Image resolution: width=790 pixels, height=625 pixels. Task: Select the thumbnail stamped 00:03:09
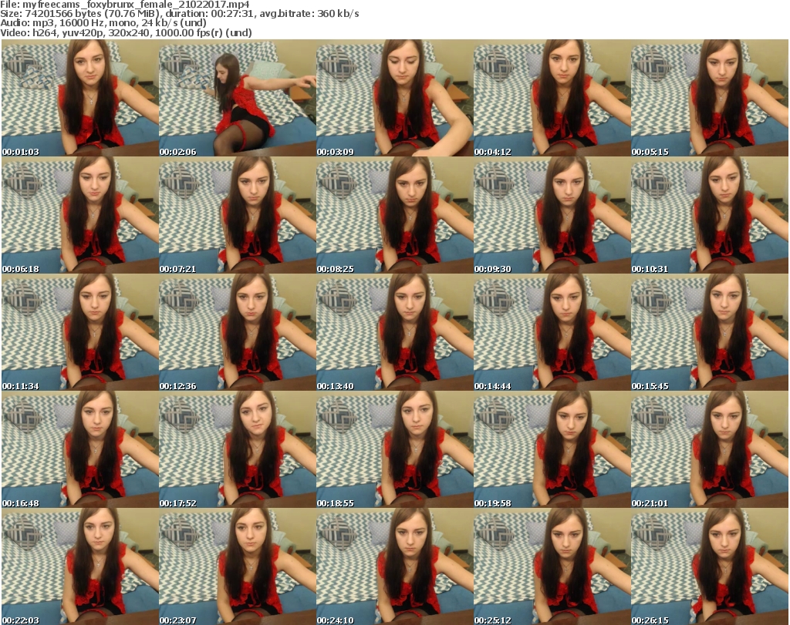coord(395,98)
